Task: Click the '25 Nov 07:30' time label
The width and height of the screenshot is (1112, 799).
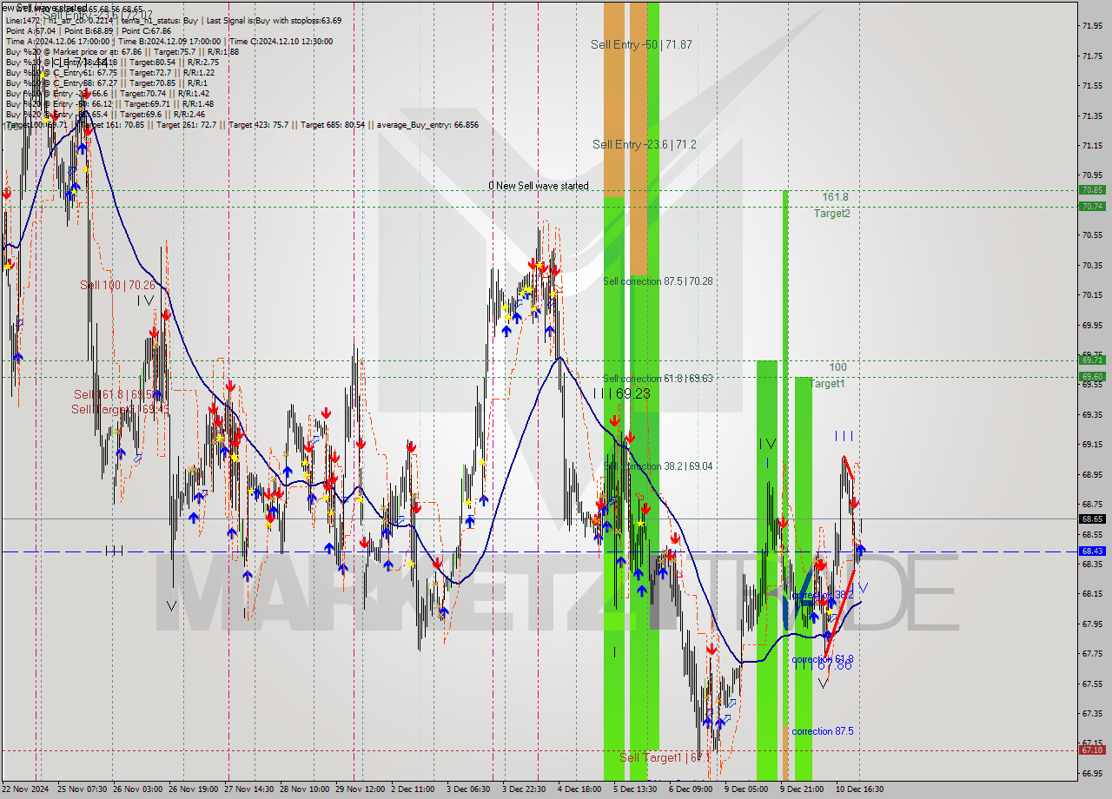Action: tap(83, 789)
